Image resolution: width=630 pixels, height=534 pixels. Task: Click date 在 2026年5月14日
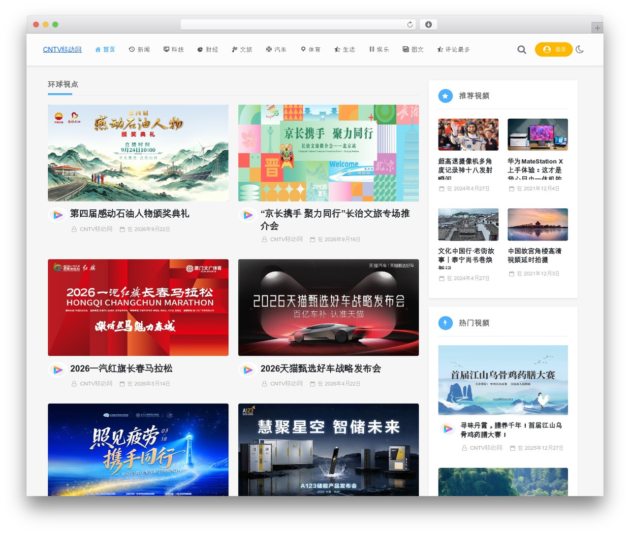point(149,384)
